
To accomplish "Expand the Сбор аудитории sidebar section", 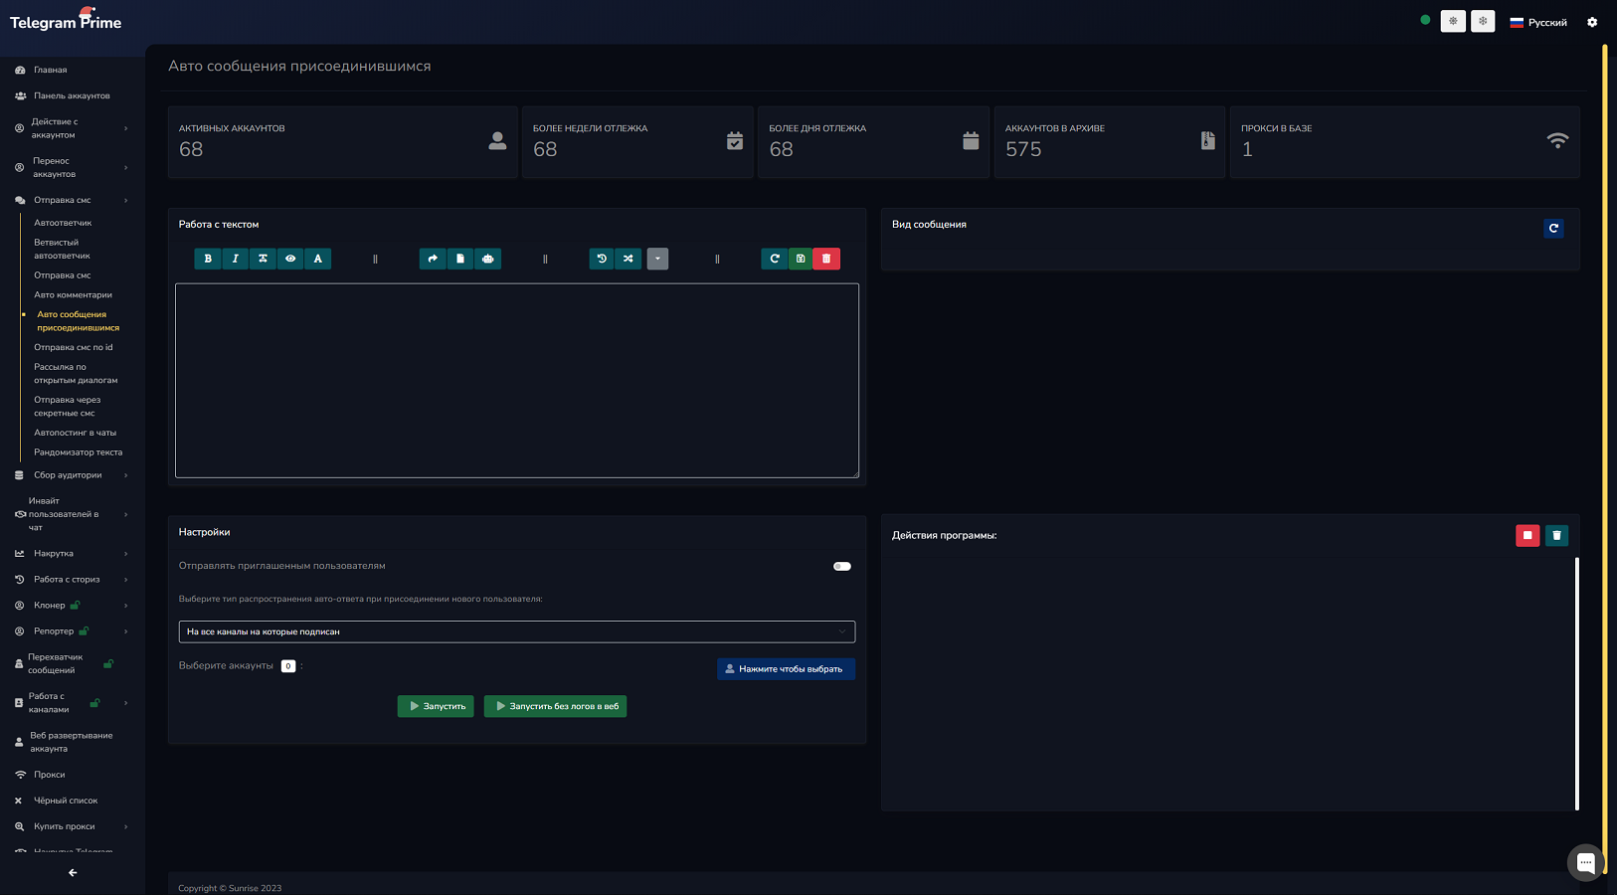I will (68, 475).
